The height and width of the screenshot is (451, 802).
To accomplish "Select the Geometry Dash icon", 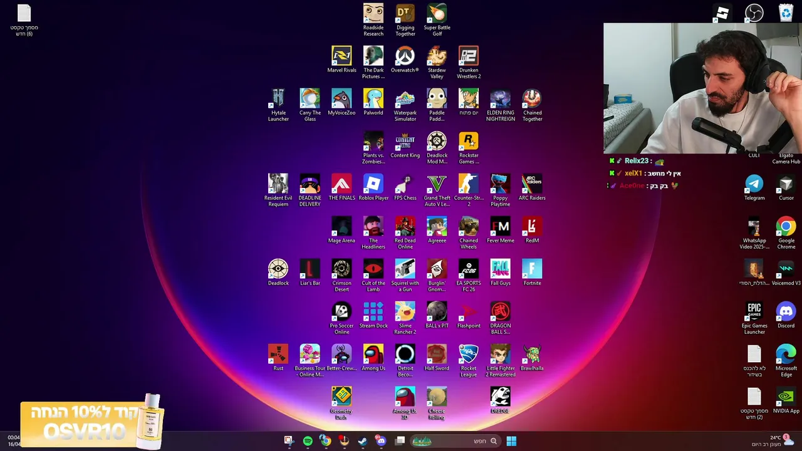I will [341, 403].
